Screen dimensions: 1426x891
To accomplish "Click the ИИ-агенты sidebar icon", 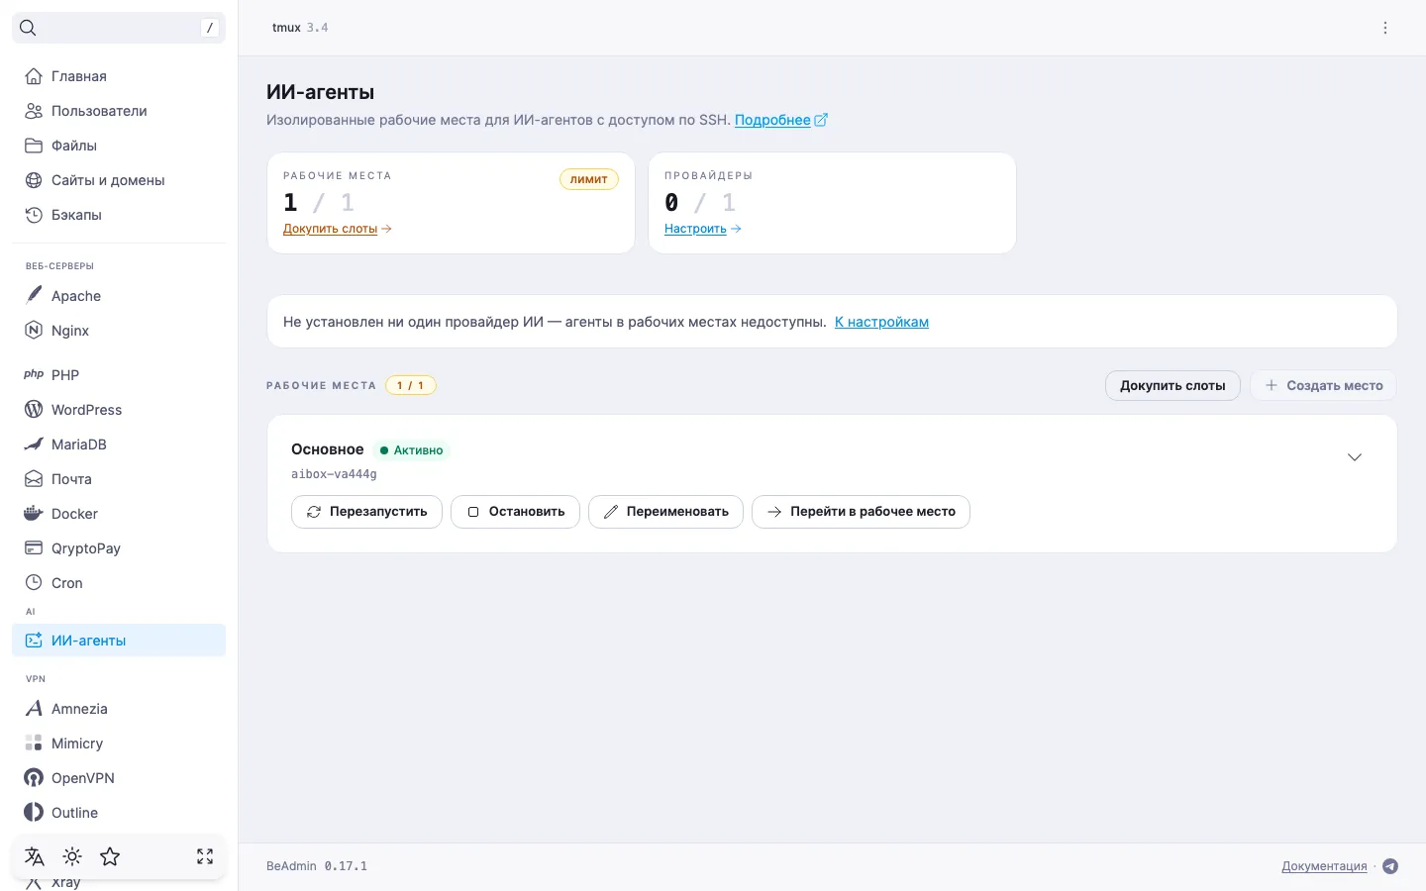I will coord(34,640).
